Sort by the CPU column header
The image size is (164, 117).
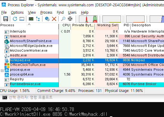click(65, 25)
